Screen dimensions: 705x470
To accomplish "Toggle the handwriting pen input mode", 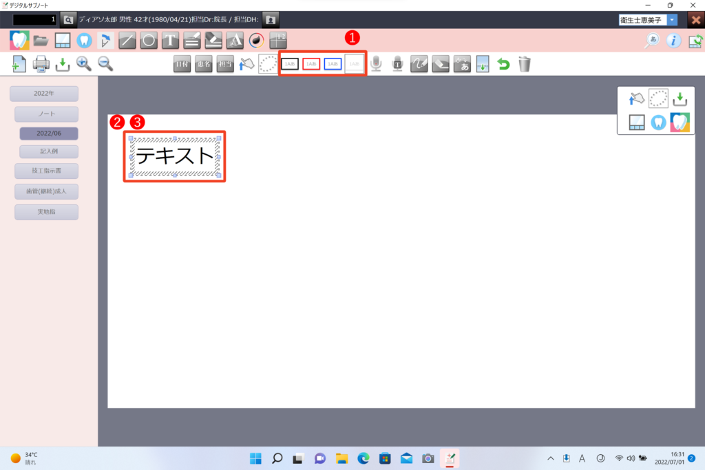I will 419,64.
